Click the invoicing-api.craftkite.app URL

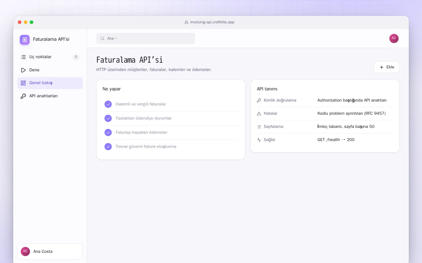pyautogui.click(x=212, y=22)
